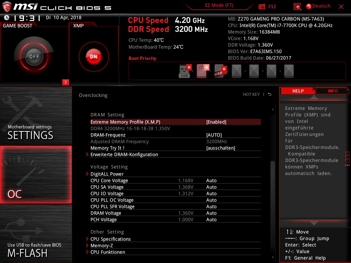Click the Overclocking page title
Image resolution: width=351 pixels, height=263 pixels.
(x=93, y=95)
